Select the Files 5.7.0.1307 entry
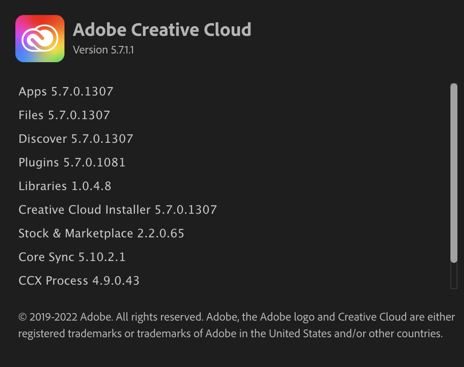Image resolution: width=464 pixels, height=367 pixels. (64, 115)
